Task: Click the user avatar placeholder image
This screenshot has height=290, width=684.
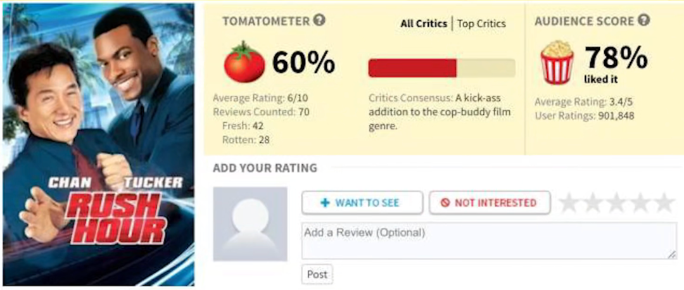Action: [250, 224]
